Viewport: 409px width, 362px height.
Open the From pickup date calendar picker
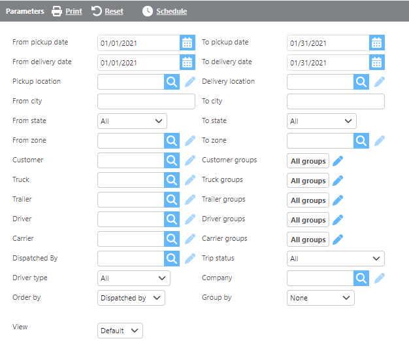point(188,43)
